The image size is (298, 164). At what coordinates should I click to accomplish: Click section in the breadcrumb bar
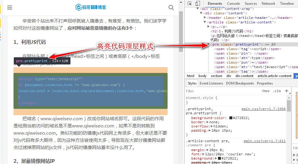[x=216, y=76]
